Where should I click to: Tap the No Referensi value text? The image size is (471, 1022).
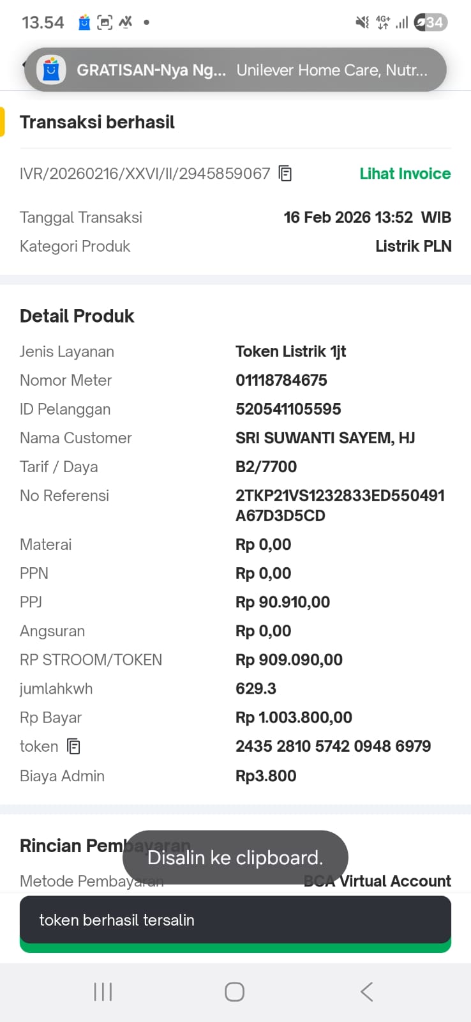click(x=340, y=505)
